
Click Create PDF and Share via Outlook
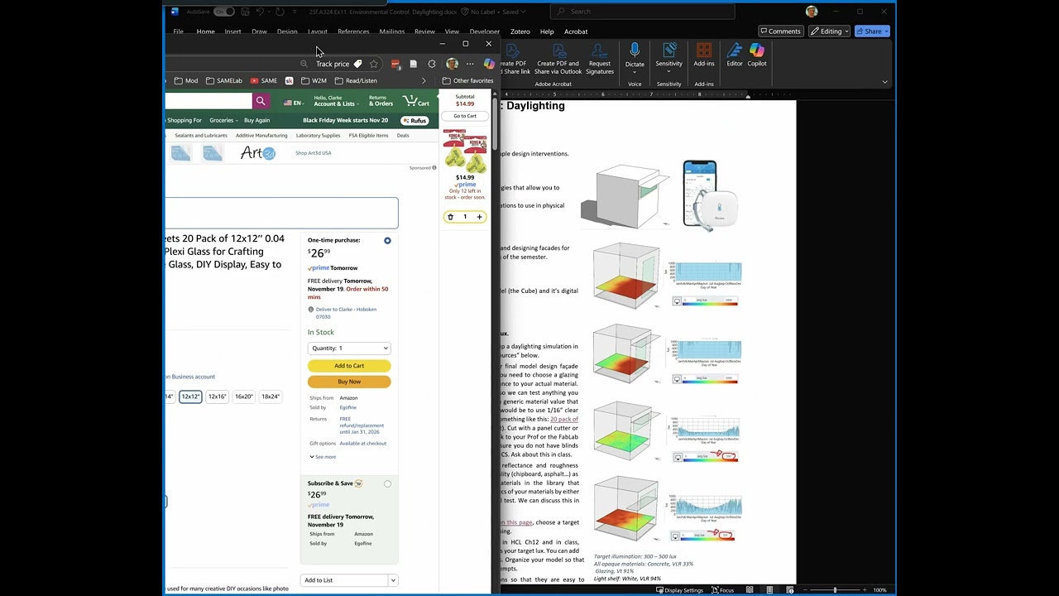tap(558, 59)
